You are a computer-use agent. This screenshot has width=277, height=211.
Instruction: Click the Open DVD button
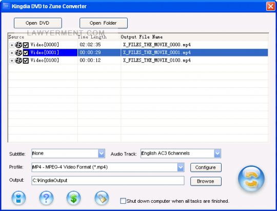click(x=38, y=23)
